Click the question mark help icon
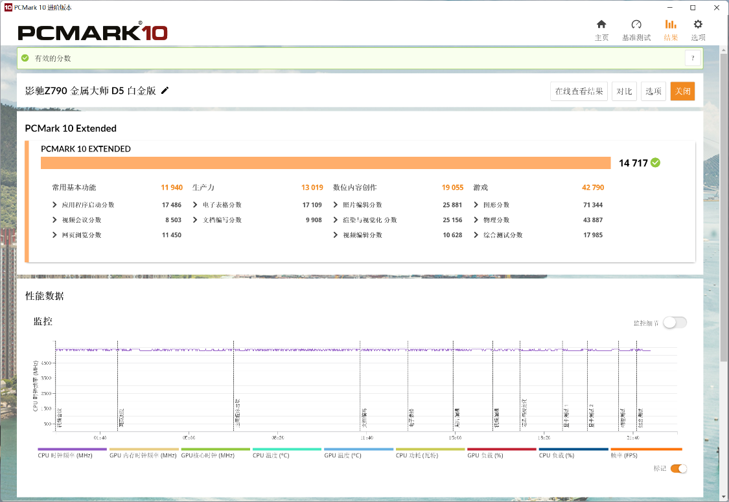Screen dimensions: 729x502 [x=693, y=58]
